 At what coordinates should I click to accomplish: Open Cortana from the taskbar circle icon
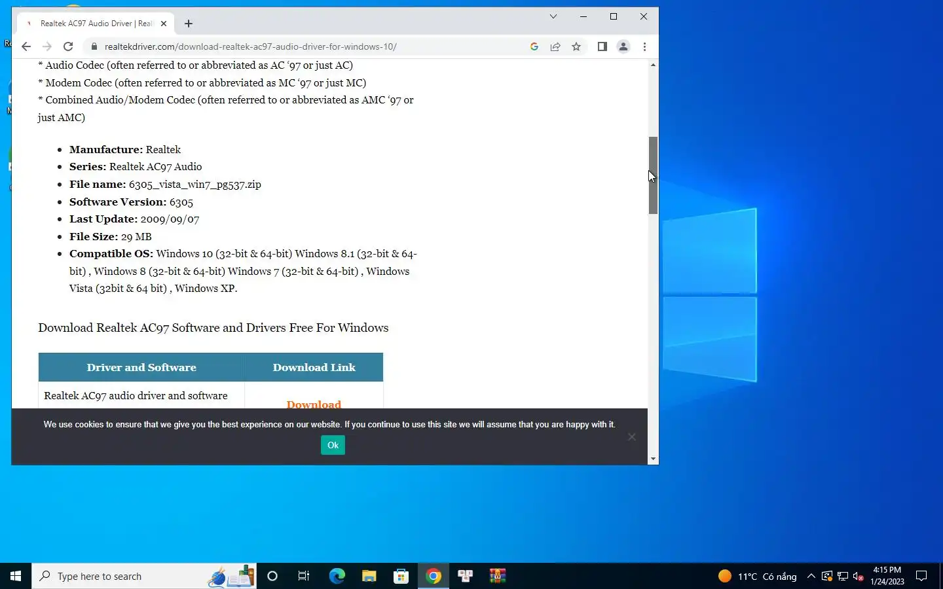pos(272,576)
